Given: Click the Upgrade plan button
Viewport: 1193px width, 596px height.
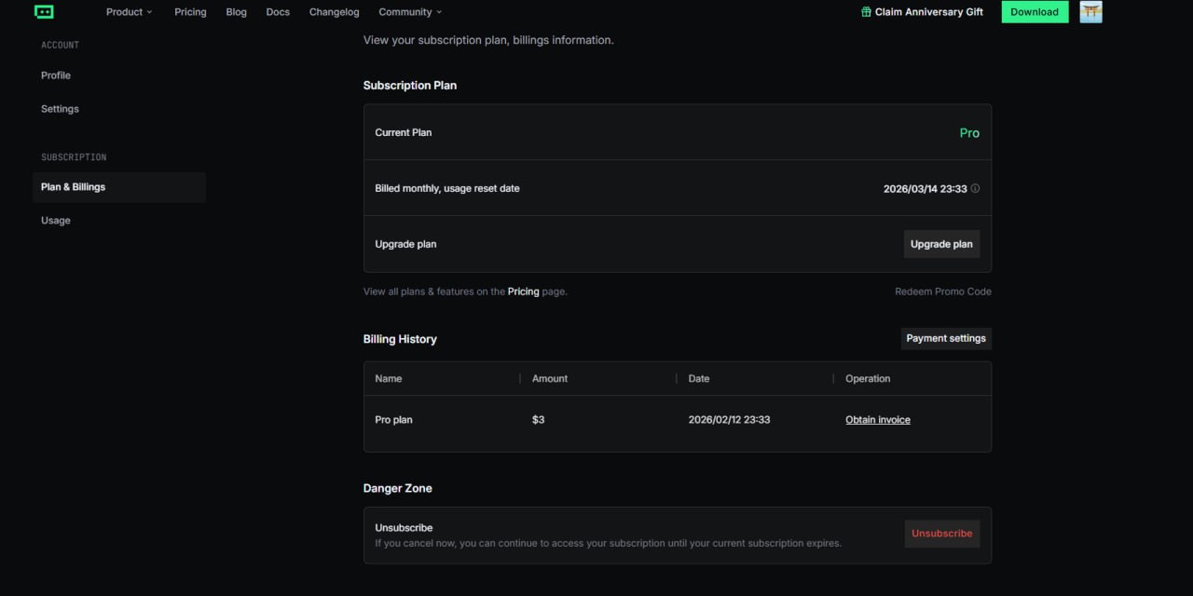Looking at the screenshot, I should (941, 244).
